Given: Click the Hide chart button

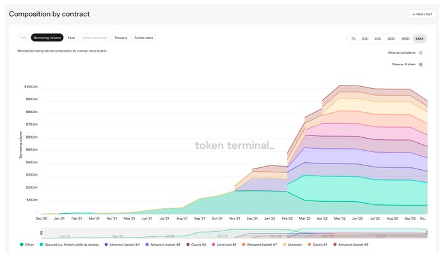Looking at the screenshot, I should coord(422,14).
